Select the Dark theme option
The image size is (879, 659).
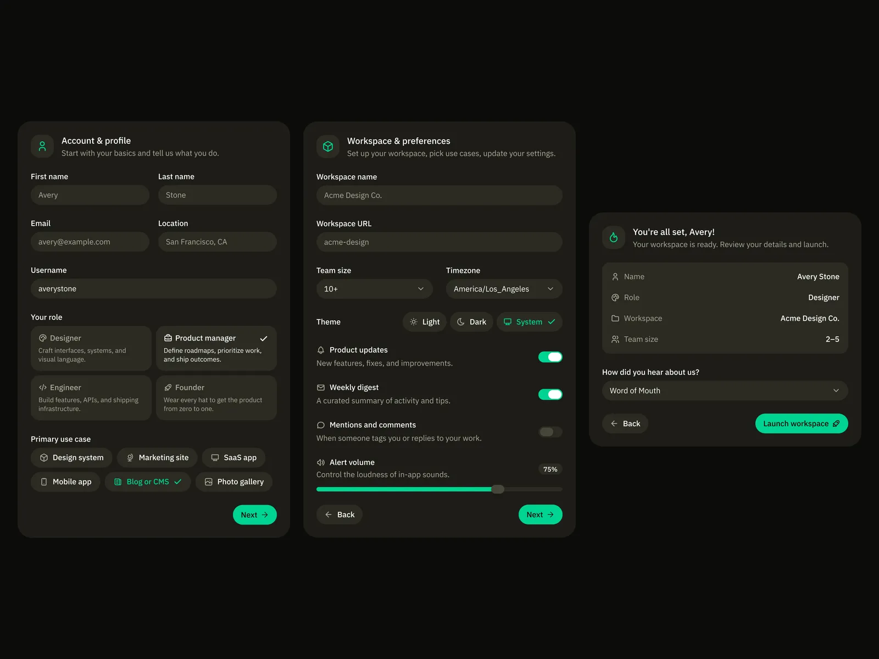[x=472, y=322]
